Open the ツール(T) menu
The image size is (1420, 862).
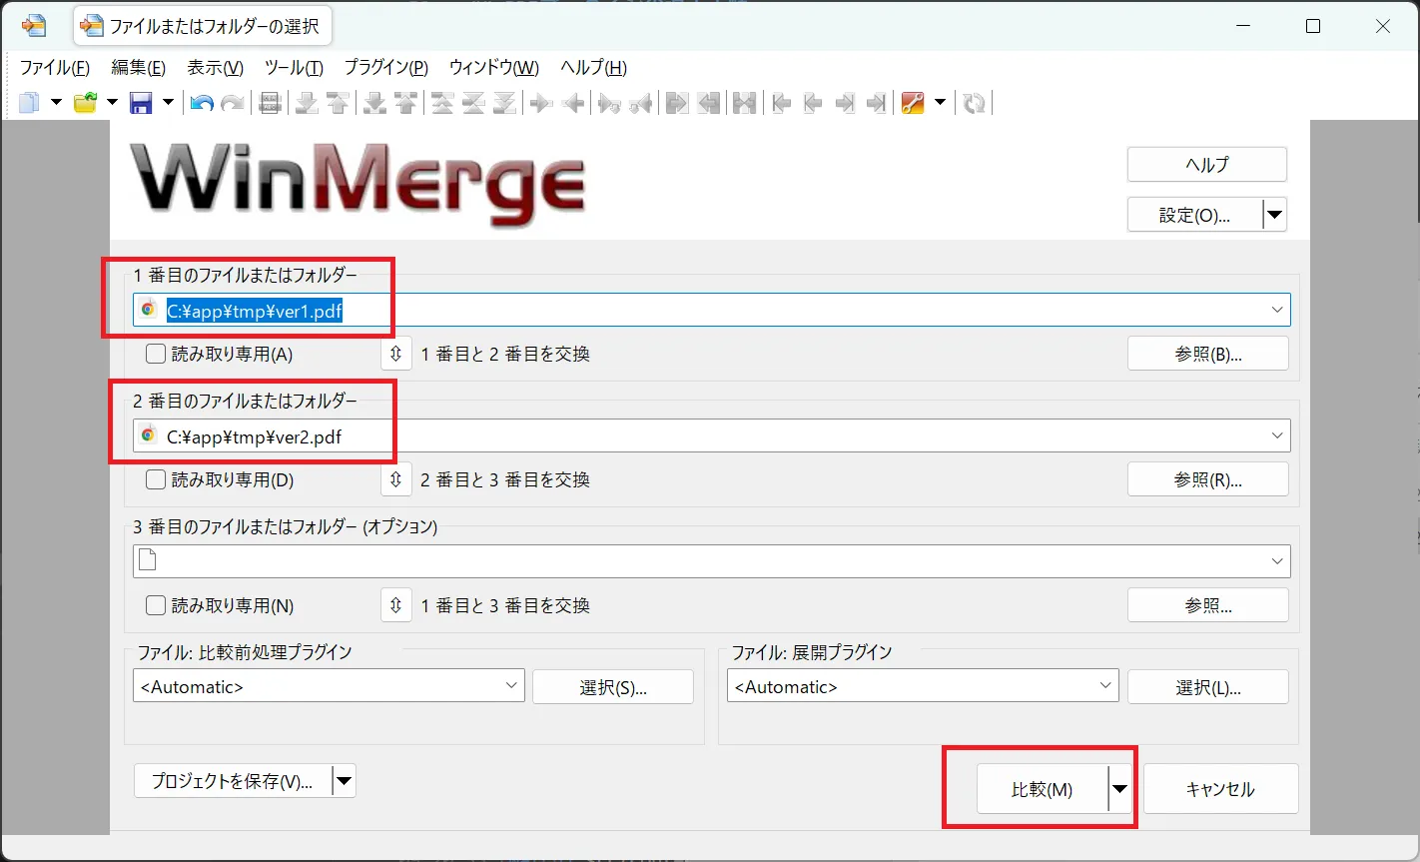click(294, 68)
